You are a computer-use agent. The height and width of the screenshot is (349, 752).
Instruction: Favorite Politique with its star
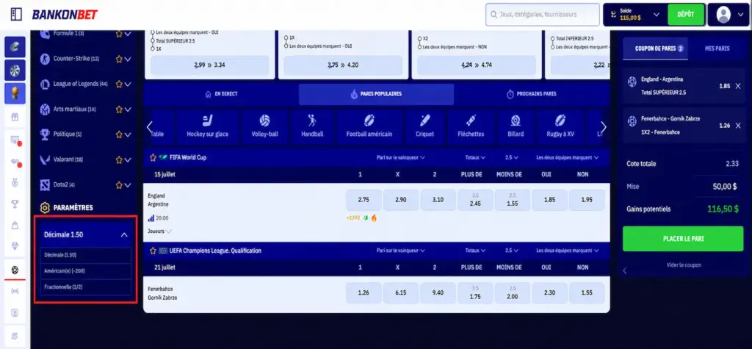click(119, 134)
